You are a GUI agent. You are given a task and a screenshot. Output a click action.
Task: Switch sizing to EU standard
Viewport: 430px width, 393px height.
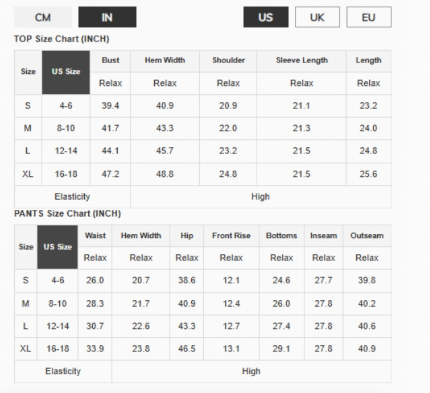pyautogui.click(x=369, y=17)
